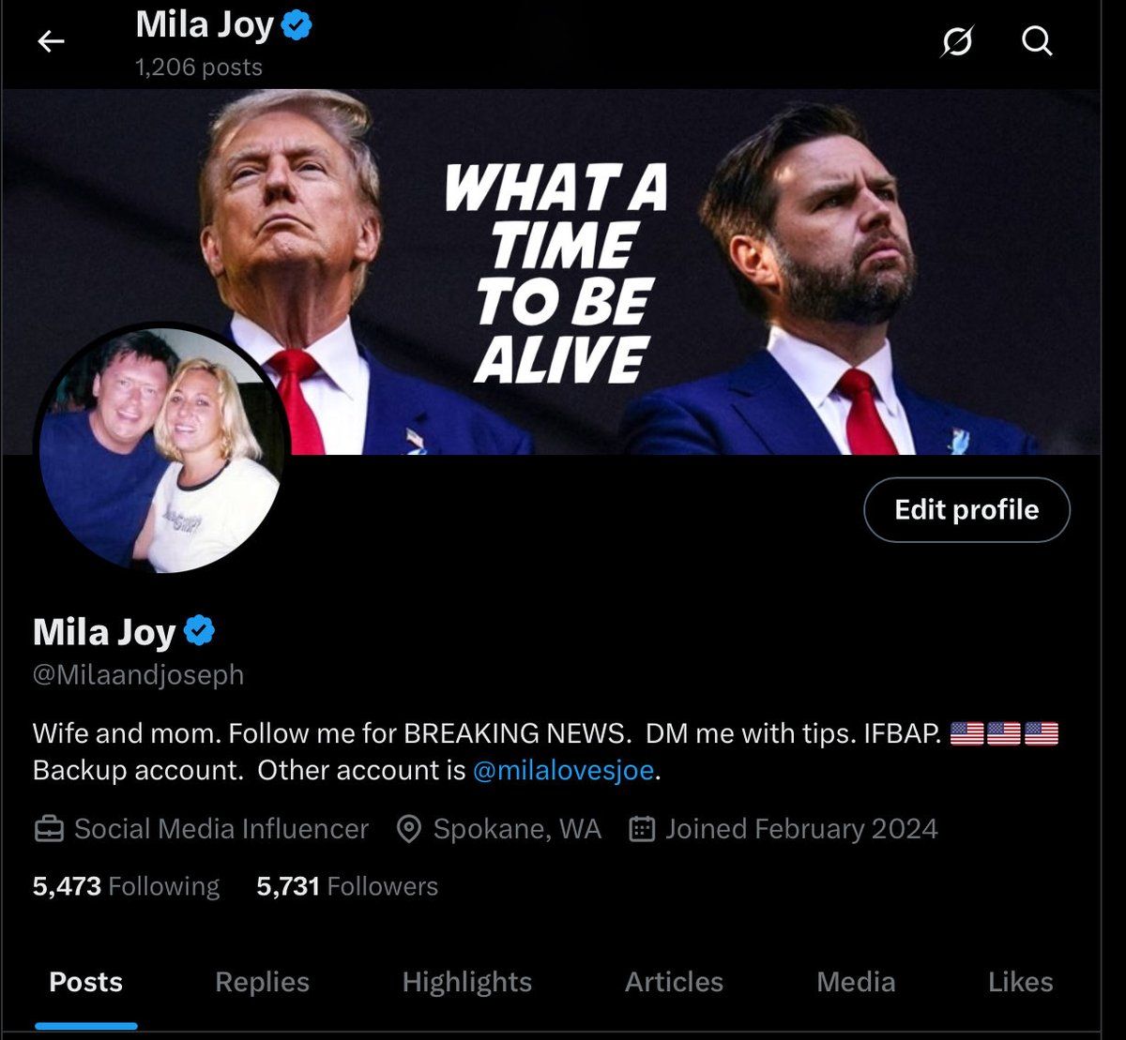The height and width of the screenshot is (1040, 1126).
Task: Switch to the Articles tab
Action: pos(674,982)
